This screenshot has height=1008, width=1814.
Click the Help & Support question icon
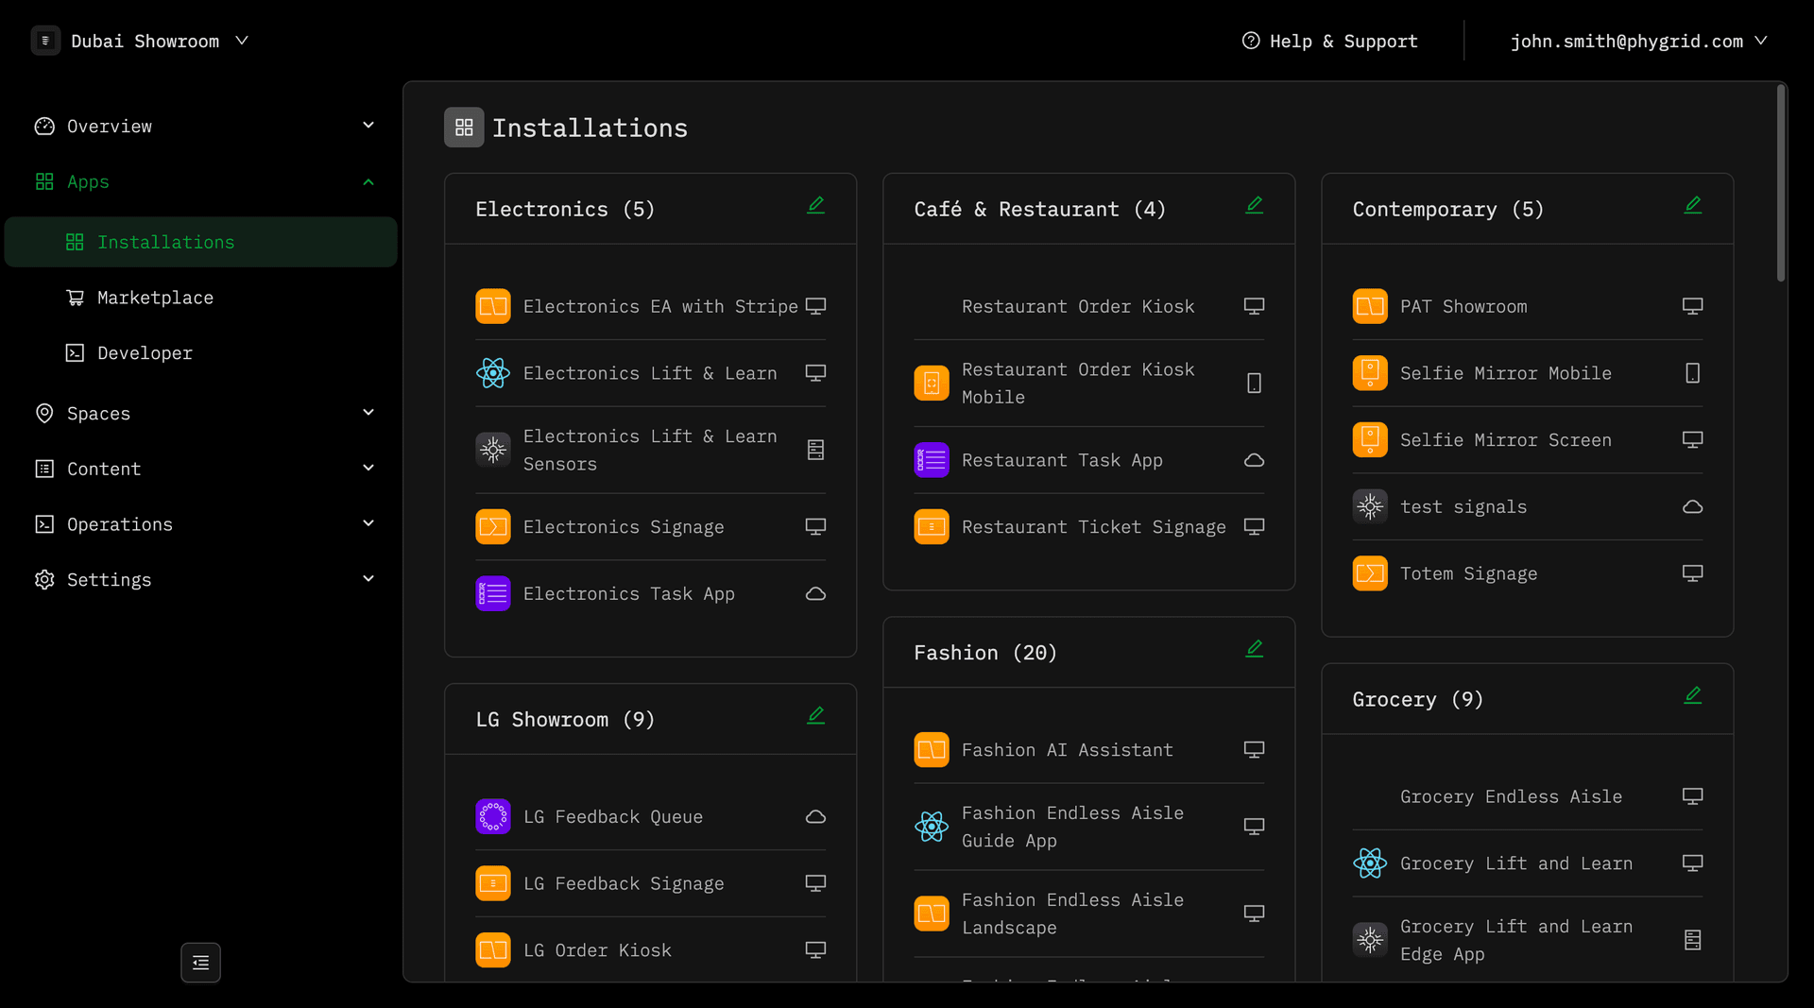(1250, 41)
